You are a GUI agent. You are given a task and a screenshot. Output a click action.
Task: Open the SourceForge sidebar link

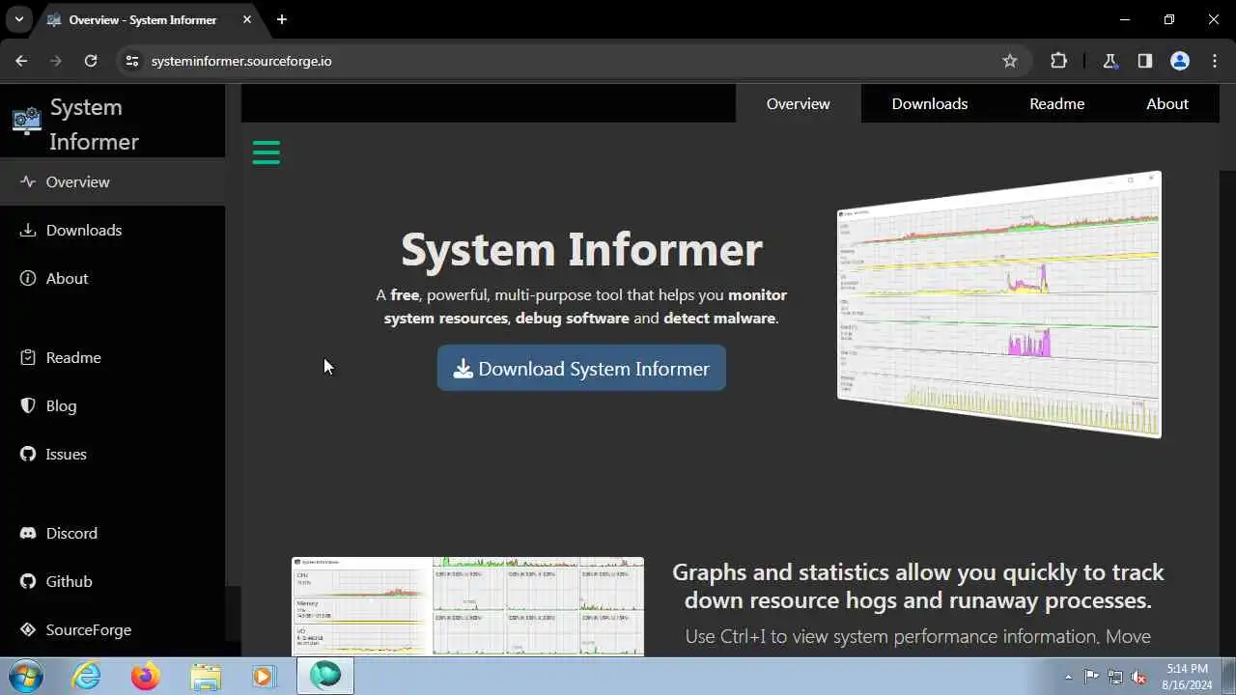tap(112, 629)
